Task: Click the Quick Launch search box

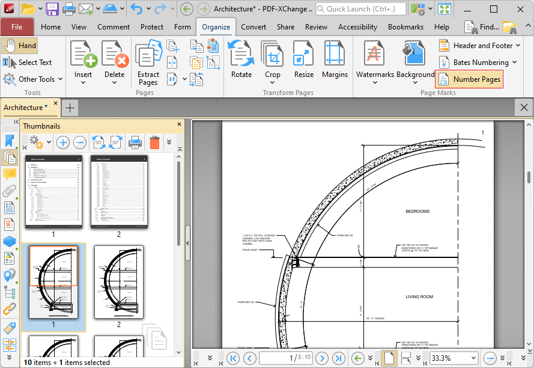Action: (361, 9)
